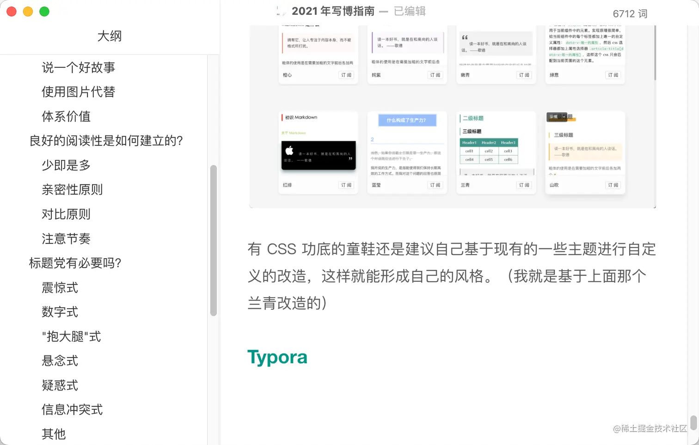Viewport: 699px width, 445px height.
Task: Go to outline item "疑惑式"
Action: click(60, 385)
